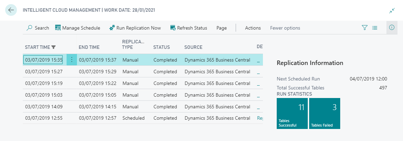Switch to list view layout icon
Screen dimensions: 403x141
pos(375,28)
